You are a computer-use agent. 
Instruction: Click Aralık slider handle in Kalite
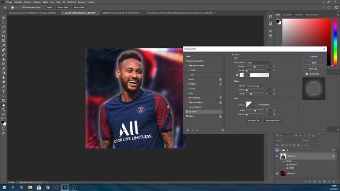pyautogui.click(x=255, y=111)
